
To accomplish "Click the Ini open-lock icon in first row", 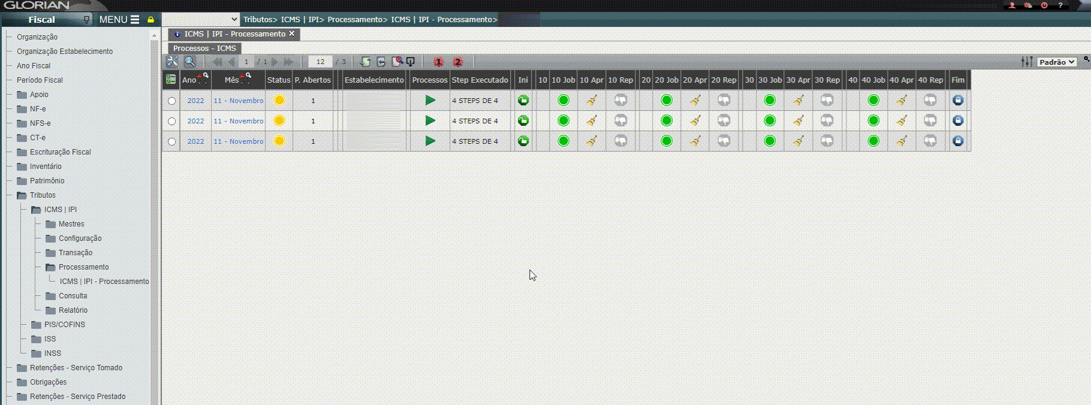I will [523, 100].
